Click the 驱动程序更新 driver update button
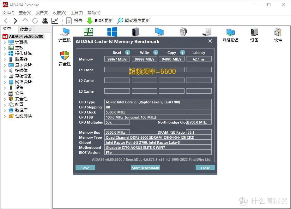Screen dimensions: 291x209 [x=133, y=21]
